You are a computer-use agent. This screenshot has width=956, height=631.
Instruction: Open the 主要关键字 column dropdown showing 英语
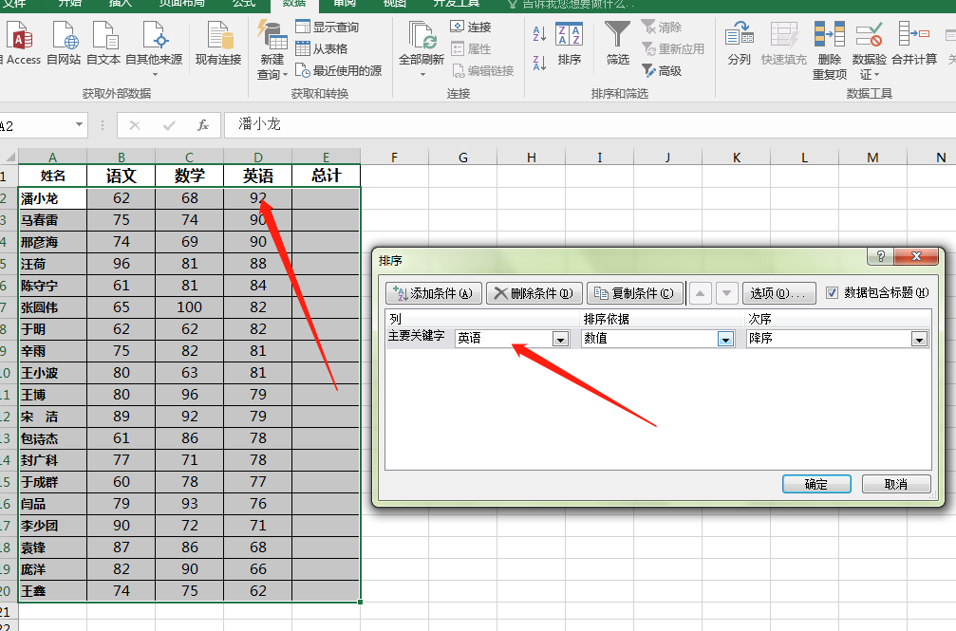[560, 339]
